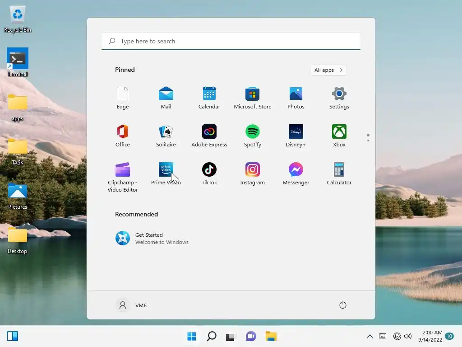
Task: Open Prime Video
Action: click(x=166, y=174)
